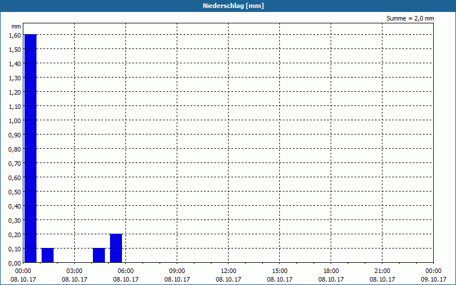Screen dimensions: 456x285
Task: Click the 09.10.17 date label
Action: click(x=433, y=279)
